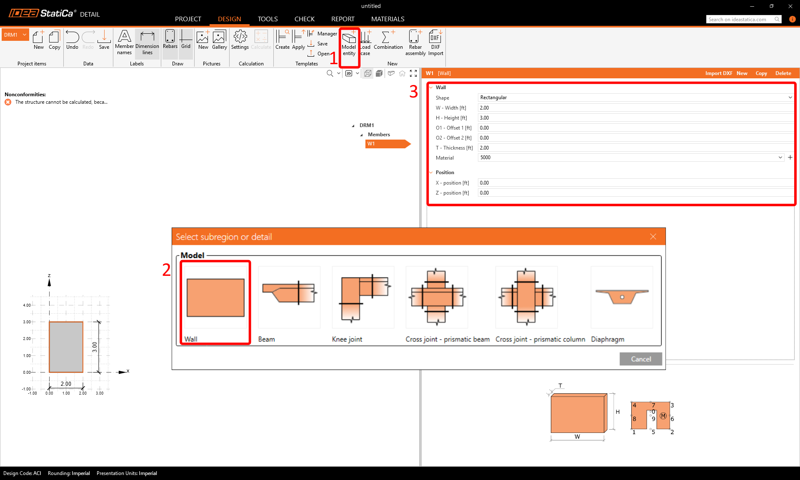Toggle wireframe view cube icon
Image resolution: width=800 pixels, height=480 pixels.
point(367,73)
